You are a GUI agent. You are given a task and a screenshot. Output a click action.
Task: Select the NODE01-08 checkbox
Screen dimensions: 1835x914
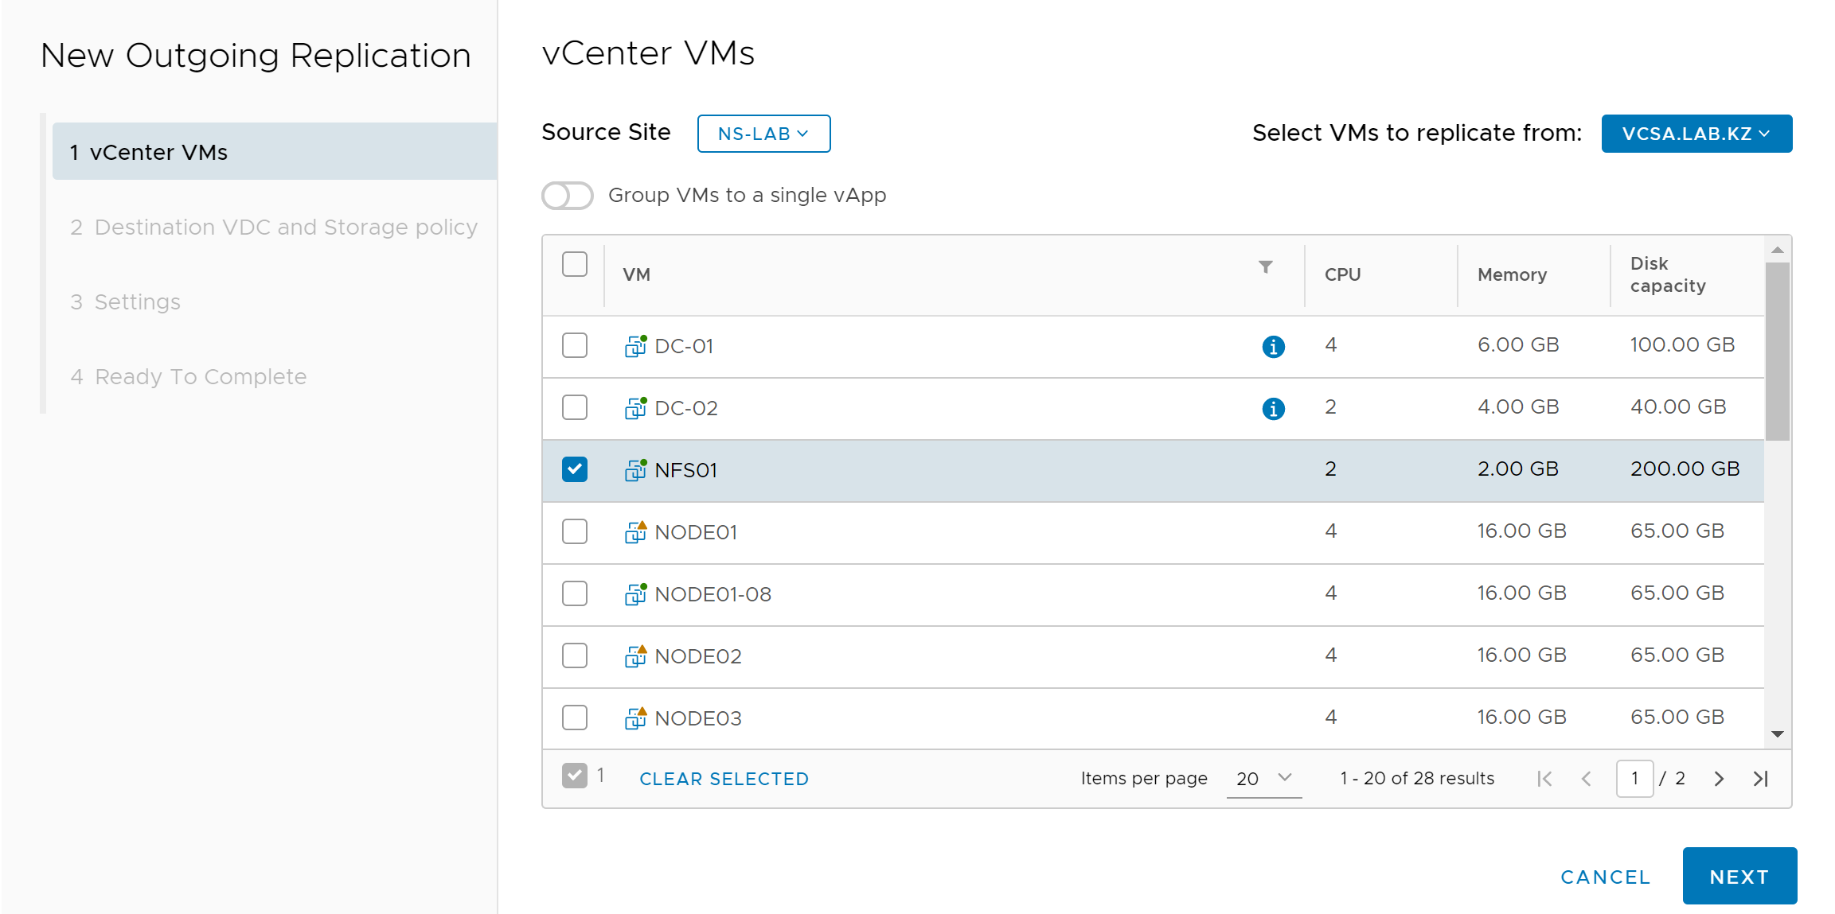click(x=575, y=593)
